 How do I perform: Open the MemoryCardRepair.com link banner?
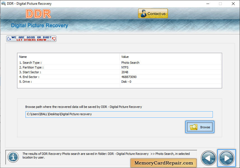pos(164,163)
